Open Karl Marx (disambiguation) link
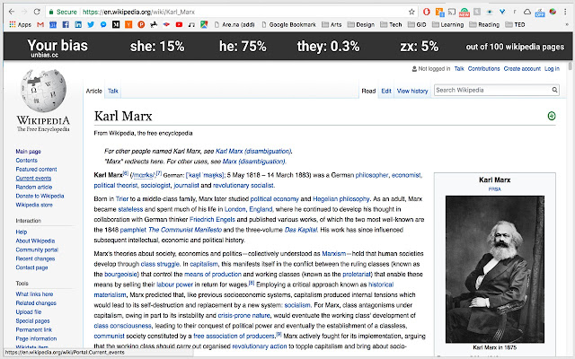Viewport: 575px width, 359px height. coord(253,151)
